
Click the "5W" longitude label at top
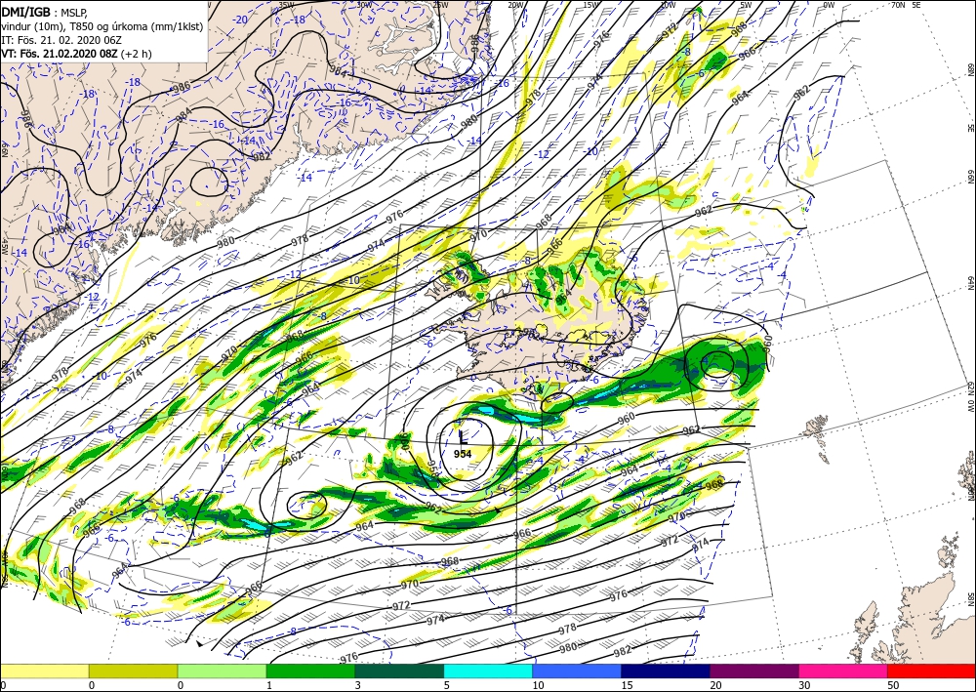747,5
